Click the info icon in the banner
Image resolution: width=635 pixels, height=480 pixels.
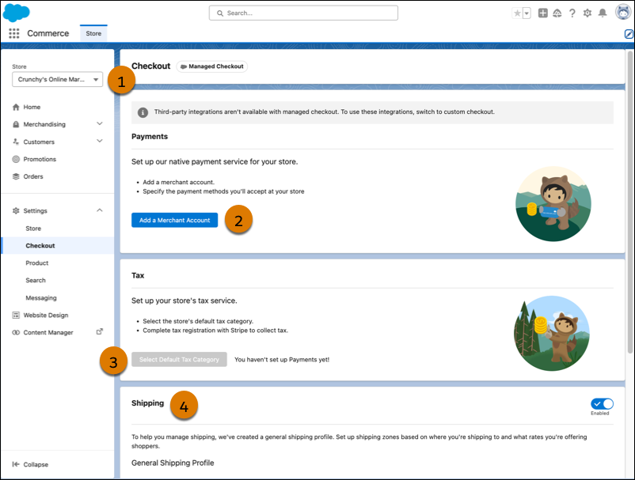(x=143, y=112)
